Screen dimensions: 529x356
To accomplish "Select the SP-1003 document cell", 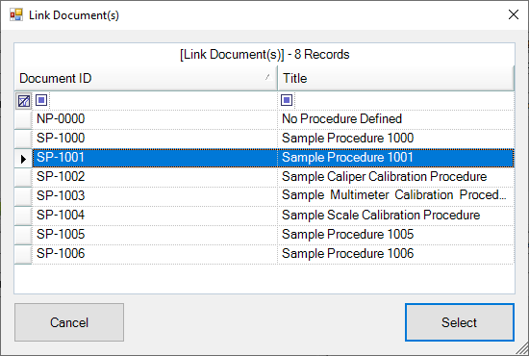I will click(155, 196).
